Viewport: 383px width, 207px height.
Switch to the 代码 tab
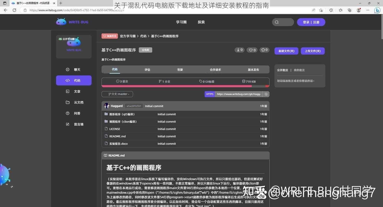pyautogui.click(x=115, y=69)
